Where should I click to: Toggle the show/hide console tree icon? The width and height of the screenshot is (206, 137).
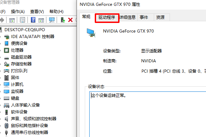tap(12, 20)
